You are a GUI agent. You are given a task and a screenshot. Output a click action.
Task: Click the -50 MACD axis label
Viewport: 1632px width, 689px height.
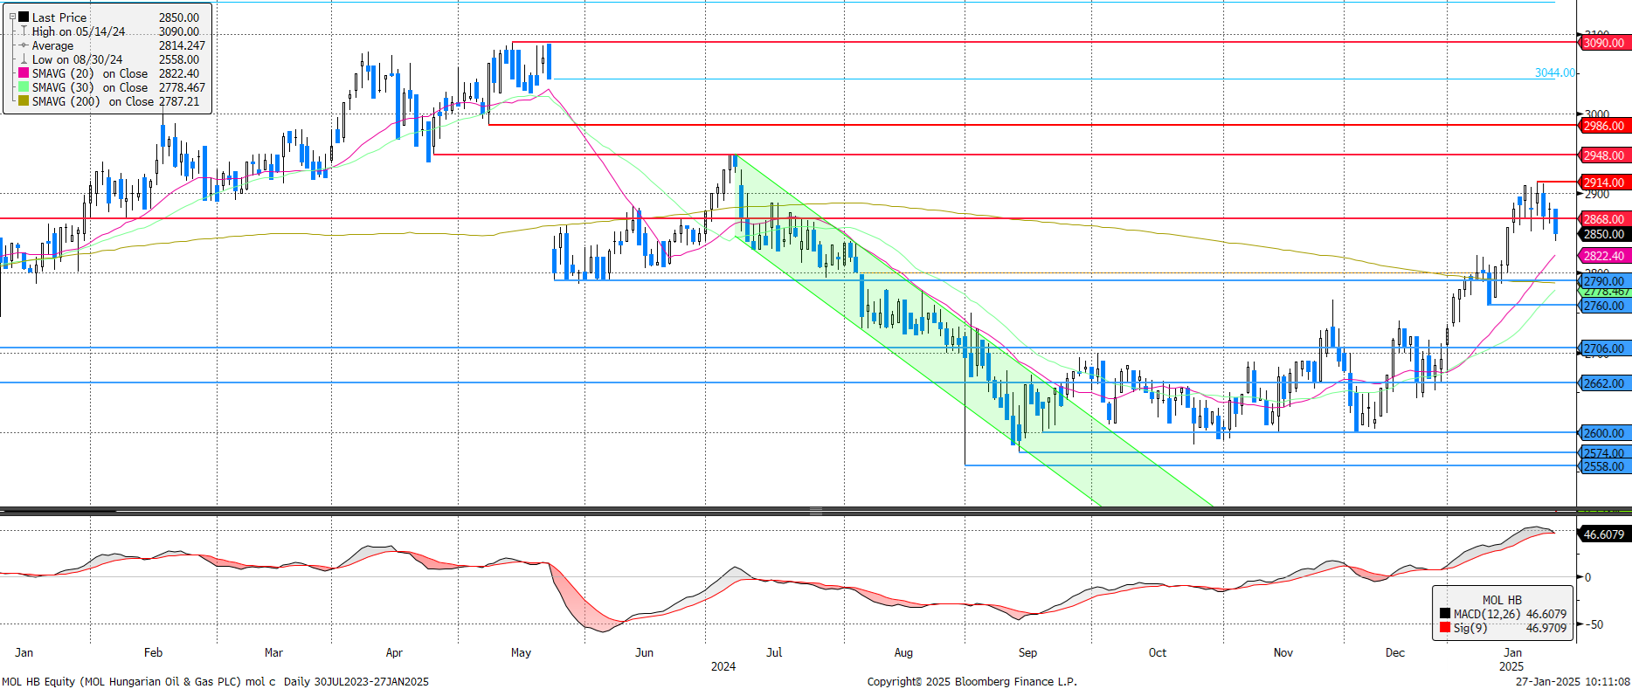1593,624
